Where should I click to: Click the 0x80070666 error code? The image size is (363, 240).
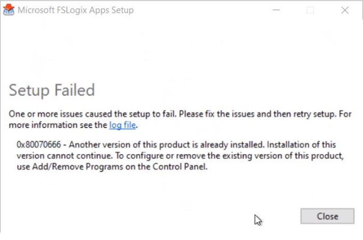click(x=39, y=145)
